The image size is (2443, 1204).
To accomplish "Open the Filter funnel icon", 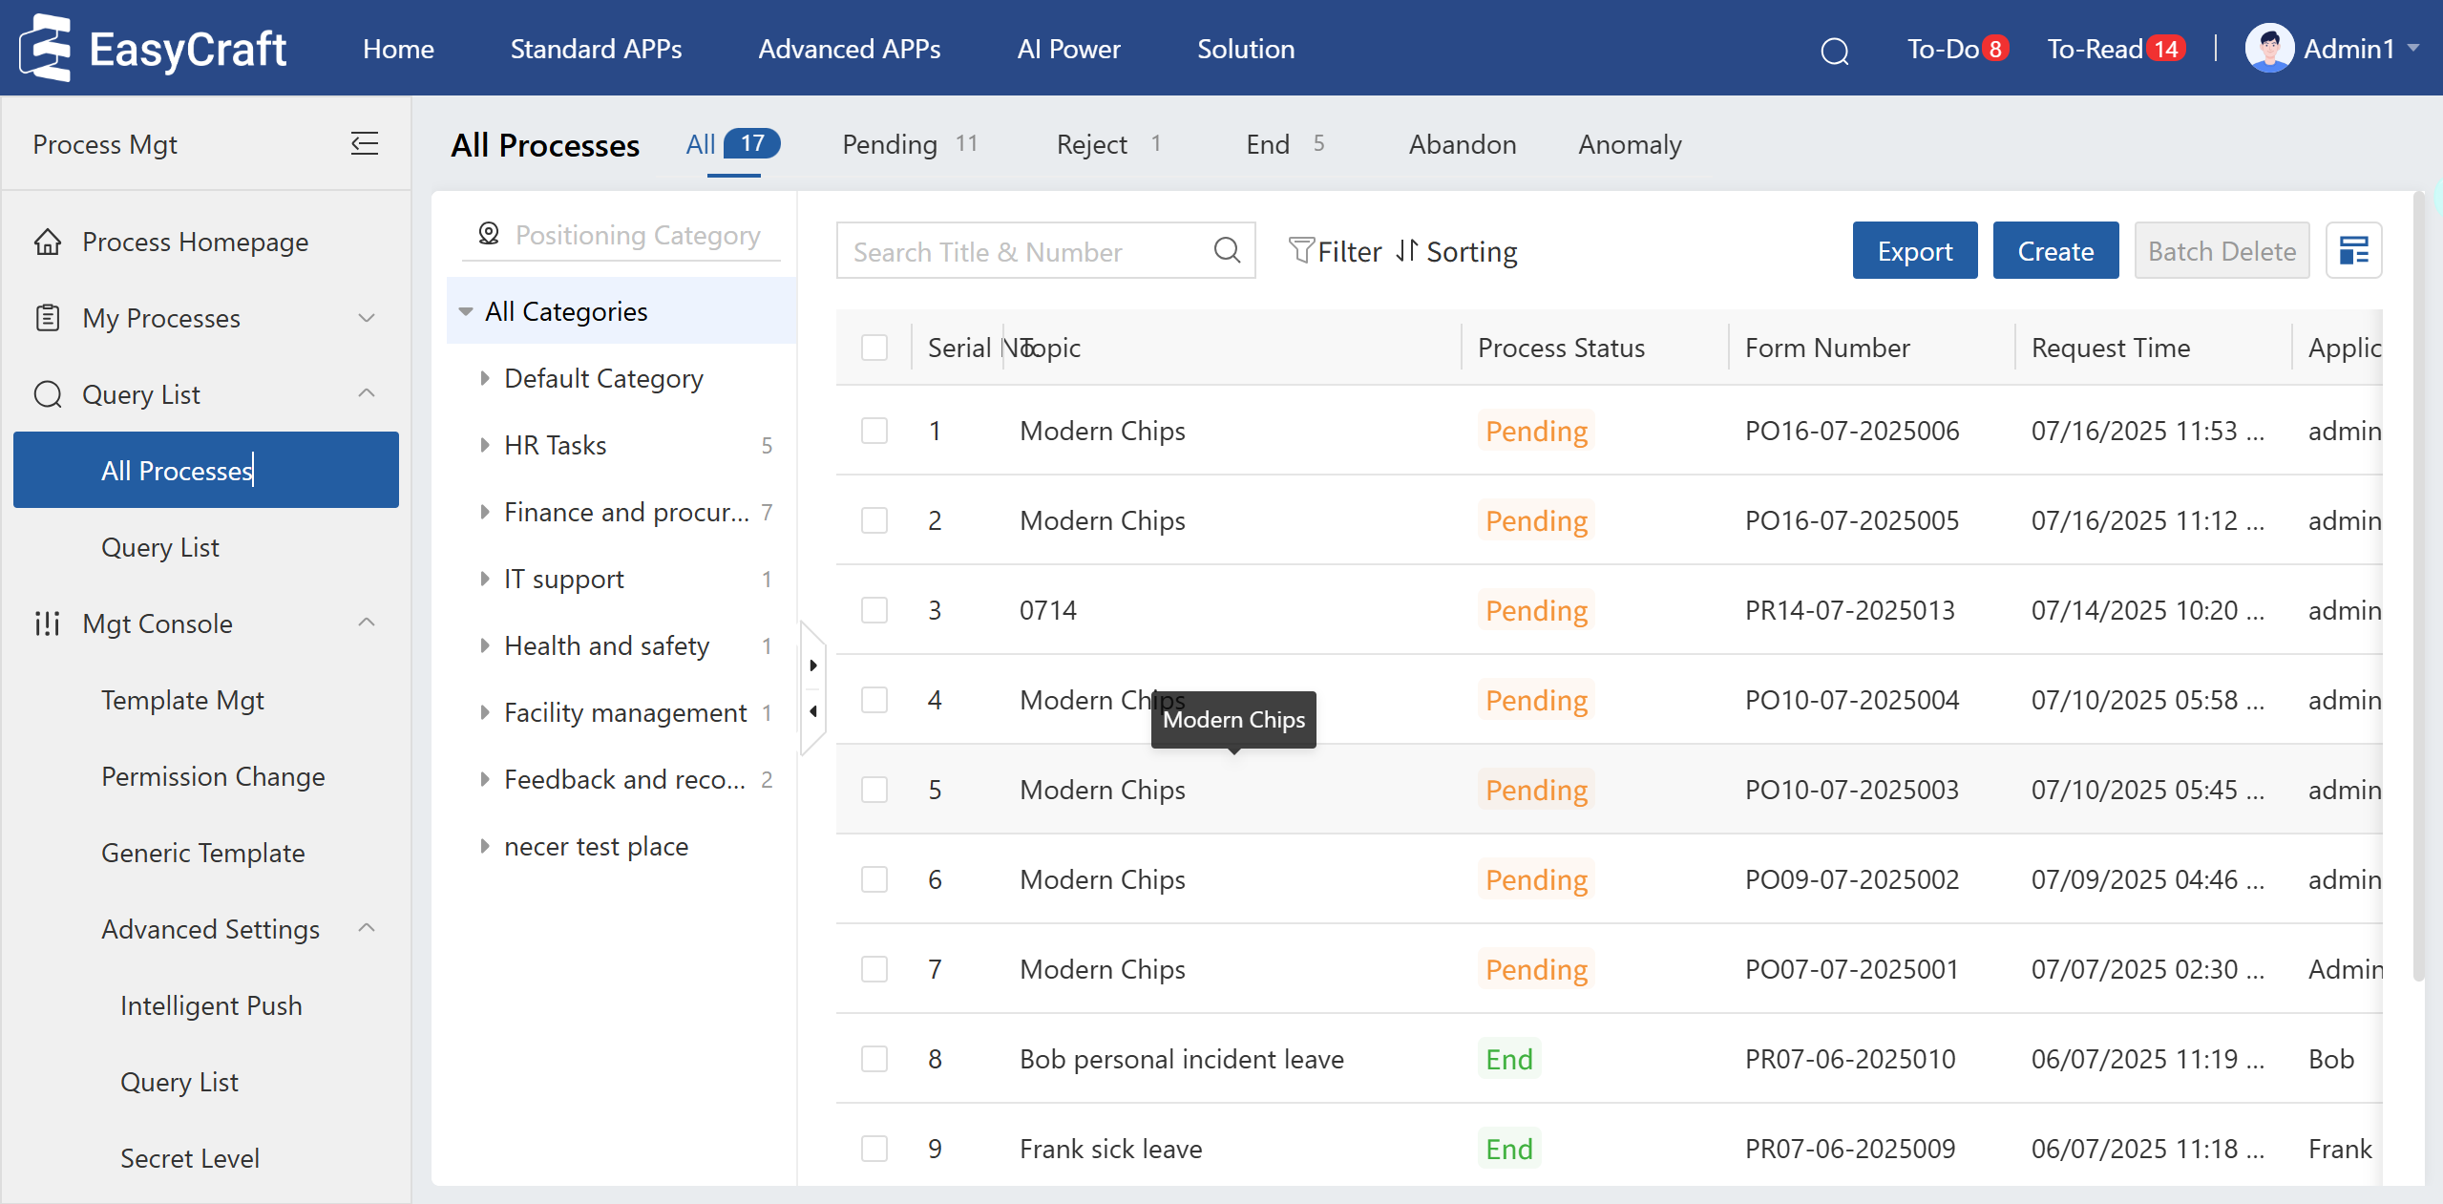I will tap(1300, 250).
